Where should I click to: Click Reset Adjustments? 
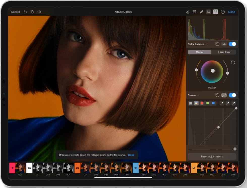coord(212,156)
